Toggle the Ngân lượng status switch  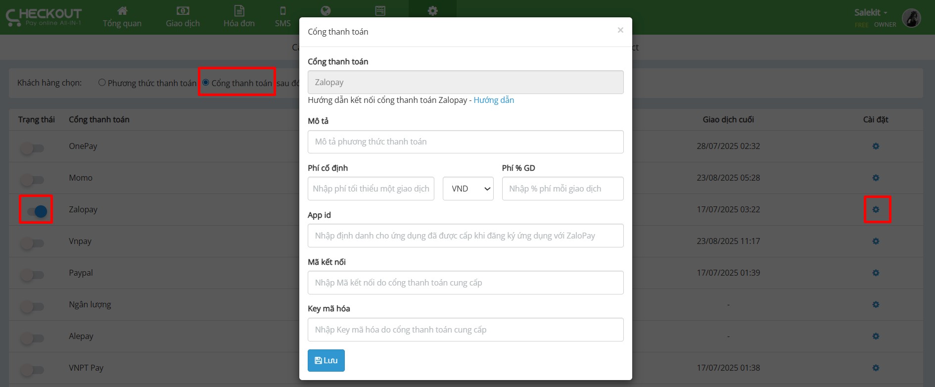33,306
